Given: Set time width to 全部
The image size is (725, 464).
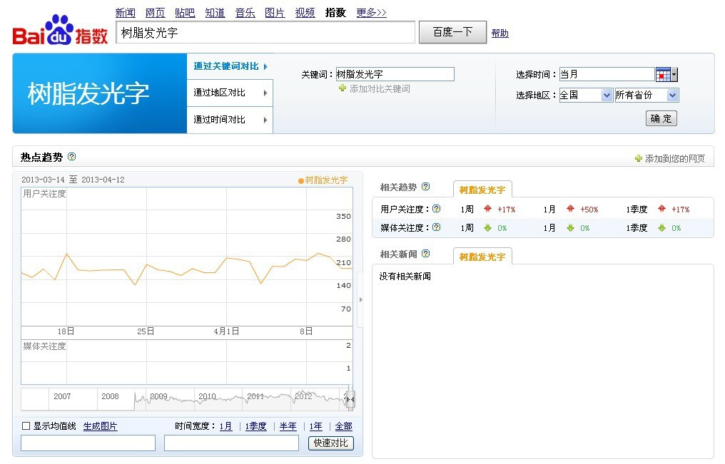Looking at the screenshot, I should [343, 426].
